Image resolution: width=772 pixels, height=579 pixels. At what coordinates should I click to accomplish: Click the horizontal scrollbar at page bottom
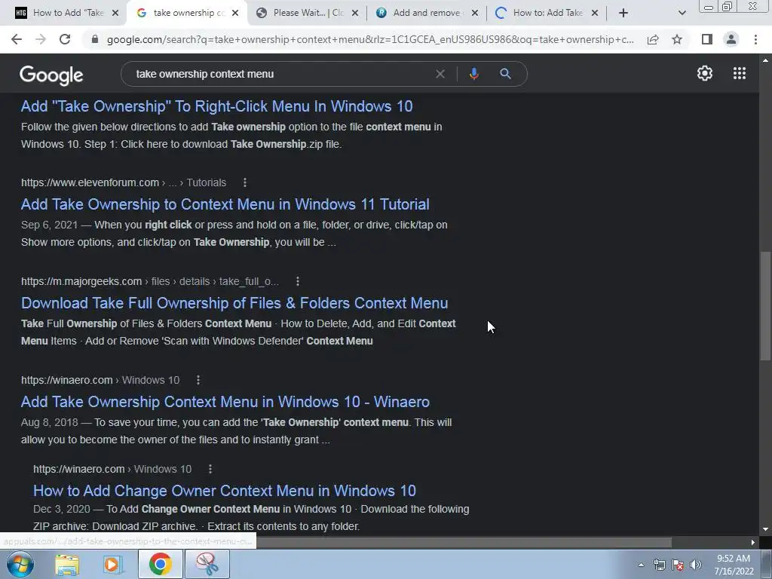point(463,542)
